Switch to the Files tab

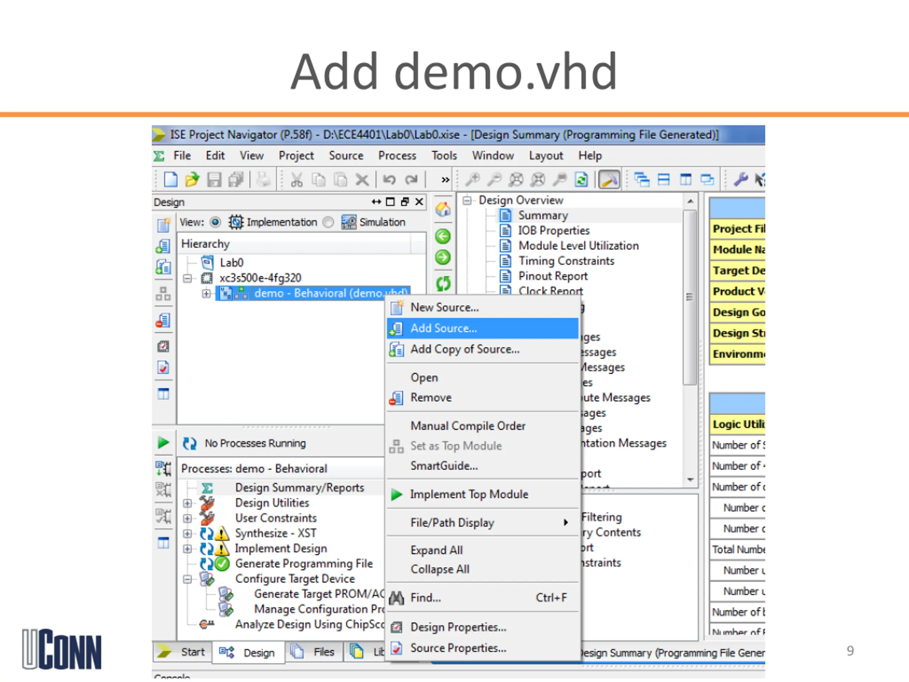[x=314, y=652]
